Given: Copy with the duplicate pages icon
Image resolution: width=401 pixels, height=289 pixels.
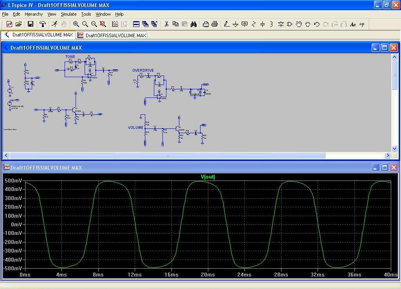Looking at the screenshot, I should coord(175,24).
